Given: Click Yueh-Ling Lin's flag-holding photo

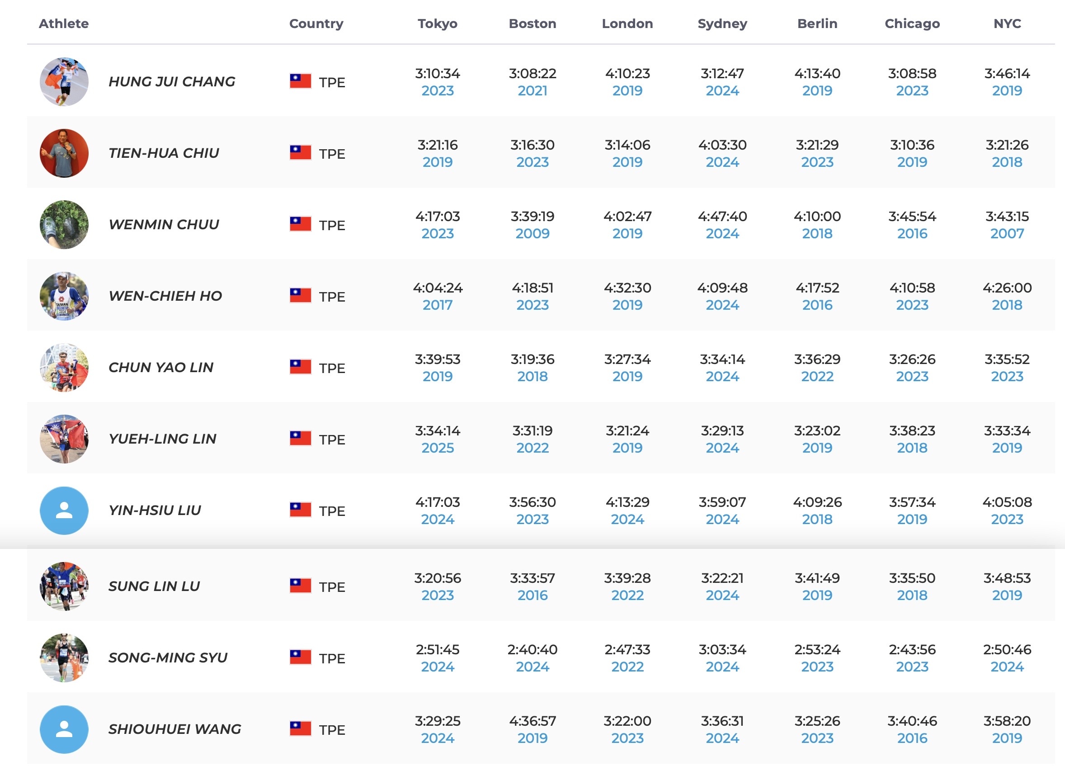Looking at the screenshot, I should pos(64,439).
